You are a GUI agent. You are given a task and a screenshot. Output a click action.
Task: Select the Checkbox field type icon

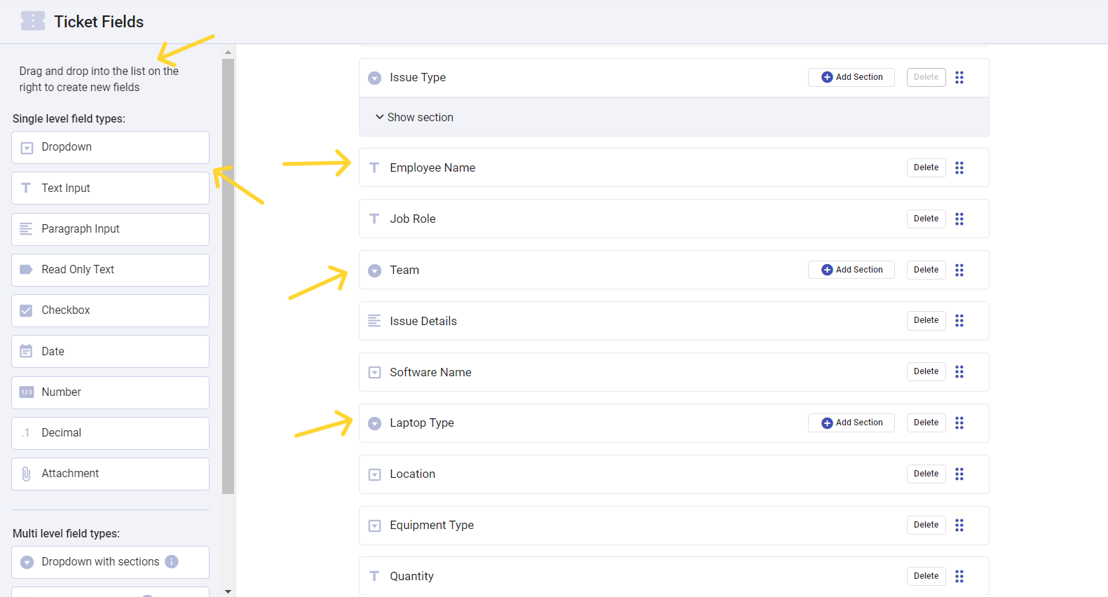click(x=27, y=310)
